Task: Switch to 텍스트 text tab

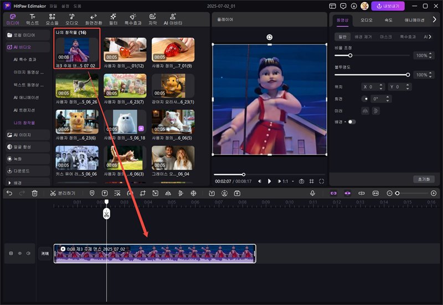Action: (33, 19)
